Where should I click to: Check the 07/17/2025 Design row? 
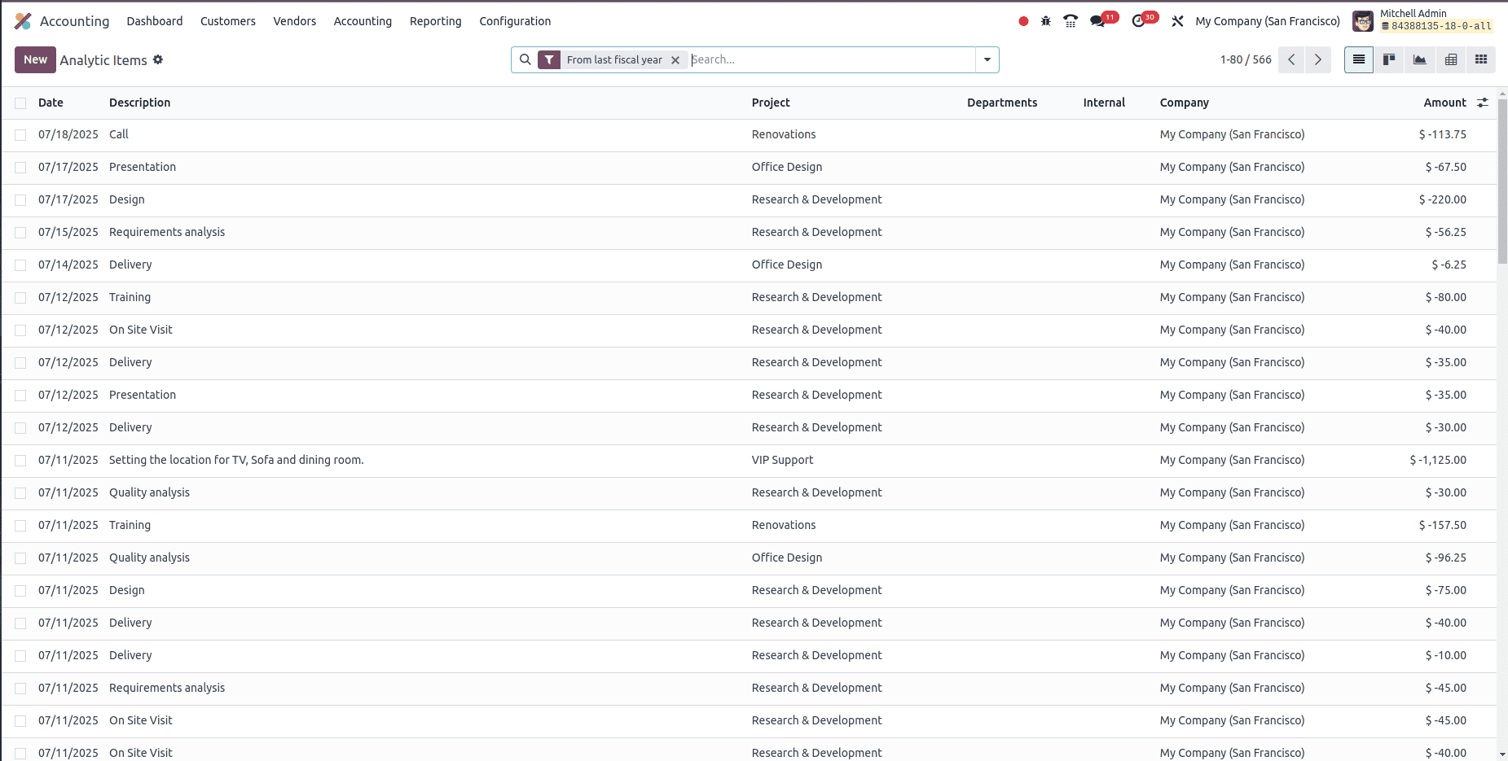click(x=20, y=200)
